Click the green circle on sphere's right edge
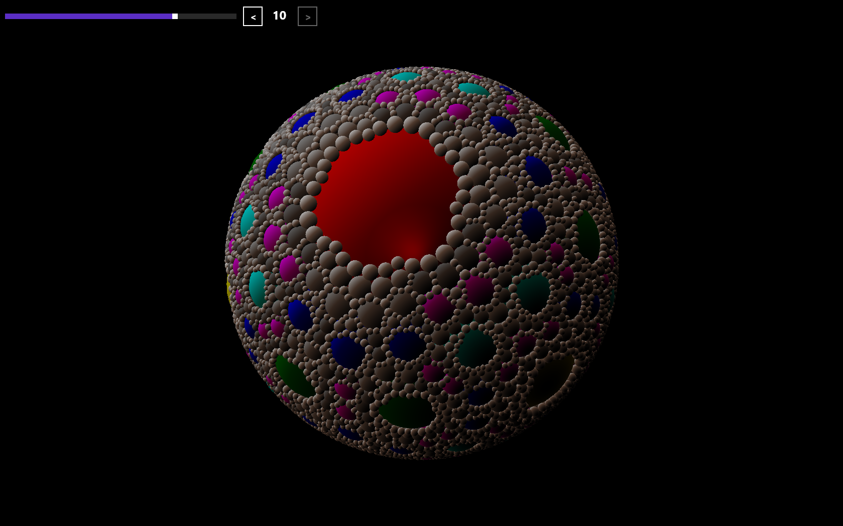Screen dimensions: 843x526 [587, 234]
